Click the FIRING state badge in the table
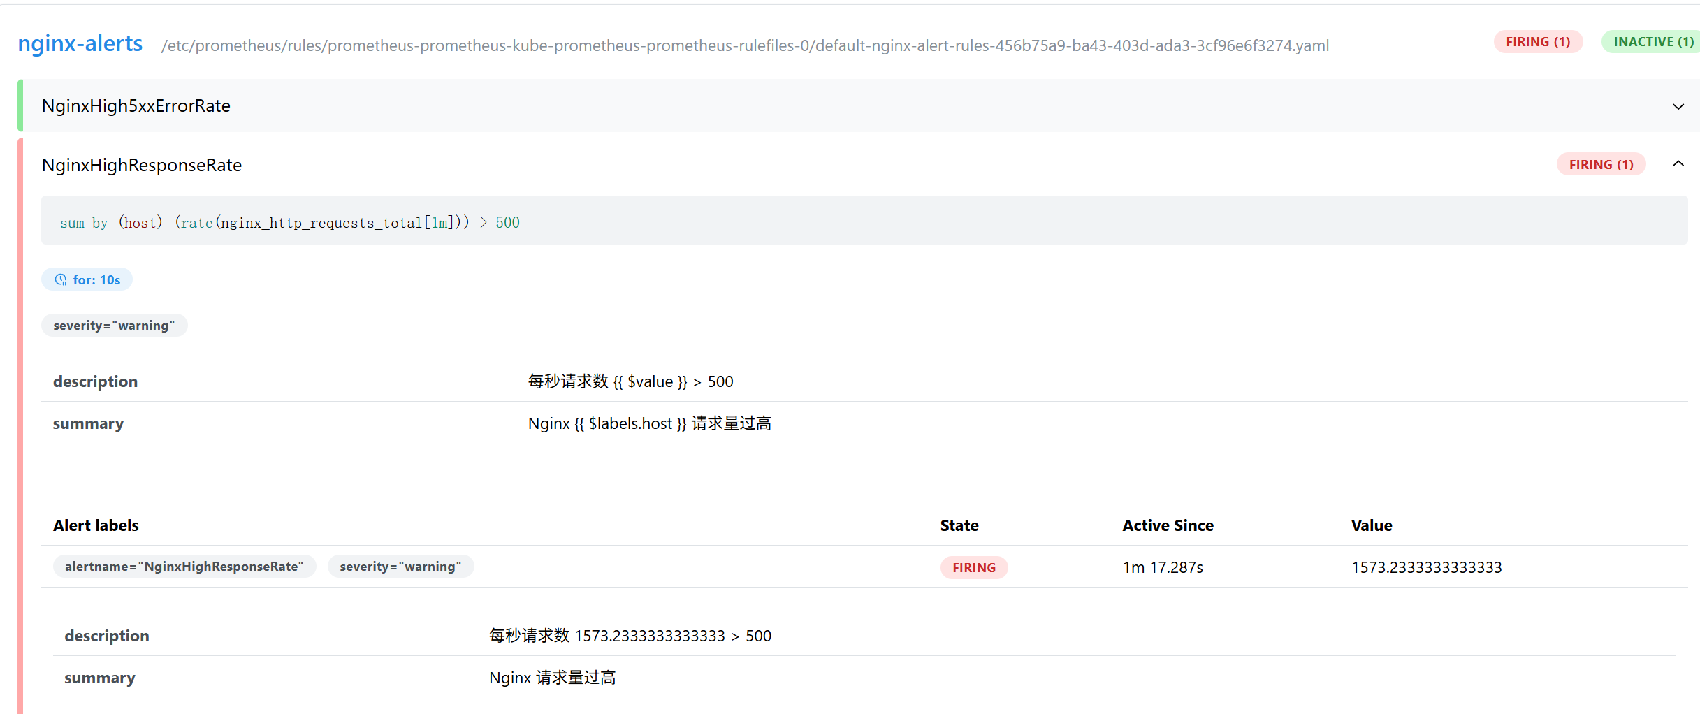 973,568
